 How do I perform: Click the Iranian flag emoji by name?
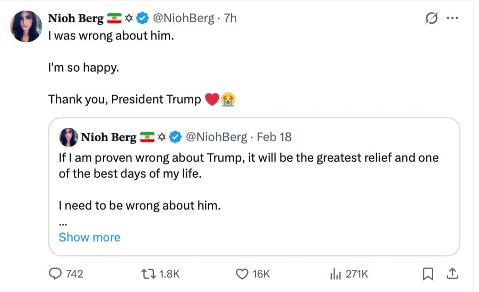tap(115, 18)
